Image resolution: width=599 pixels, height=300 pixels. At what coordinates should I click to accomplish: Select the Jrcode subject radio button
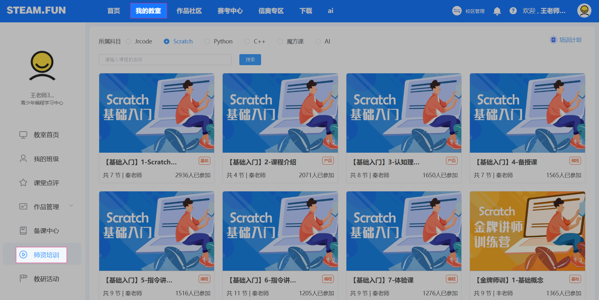click(x=128, y=41)
